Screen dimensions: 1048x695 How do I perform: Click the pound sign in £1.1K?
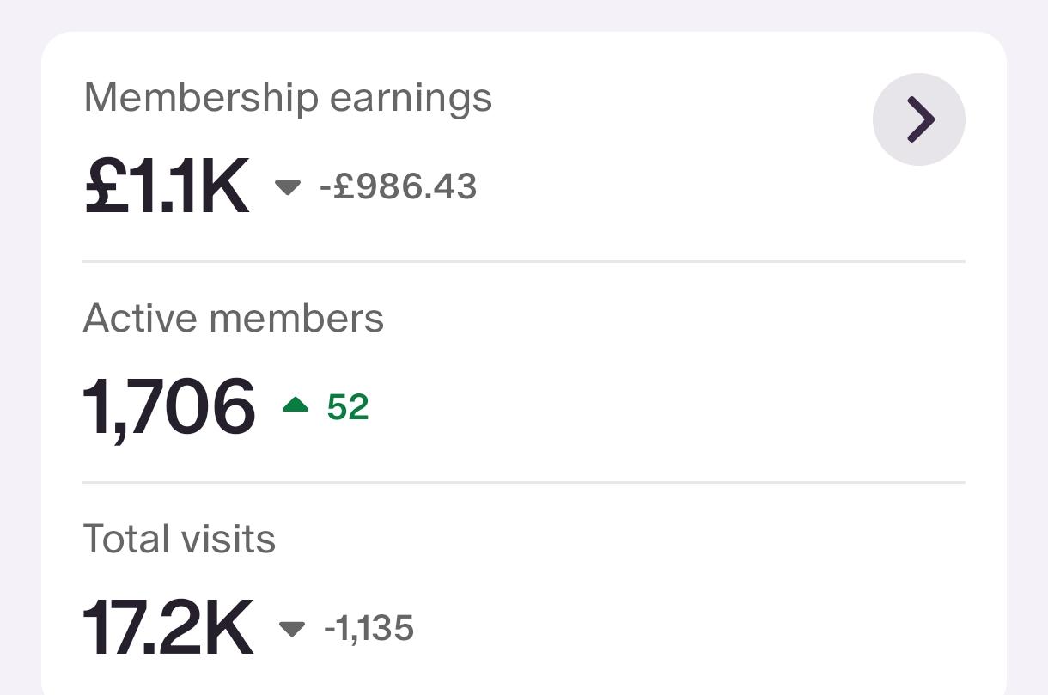106,187
